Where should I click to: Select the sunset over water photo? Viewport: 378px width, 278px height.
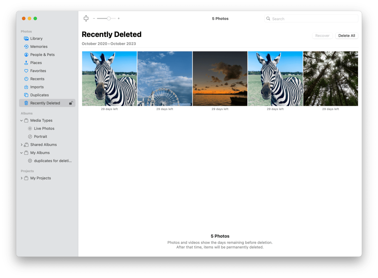click(220, 79)
